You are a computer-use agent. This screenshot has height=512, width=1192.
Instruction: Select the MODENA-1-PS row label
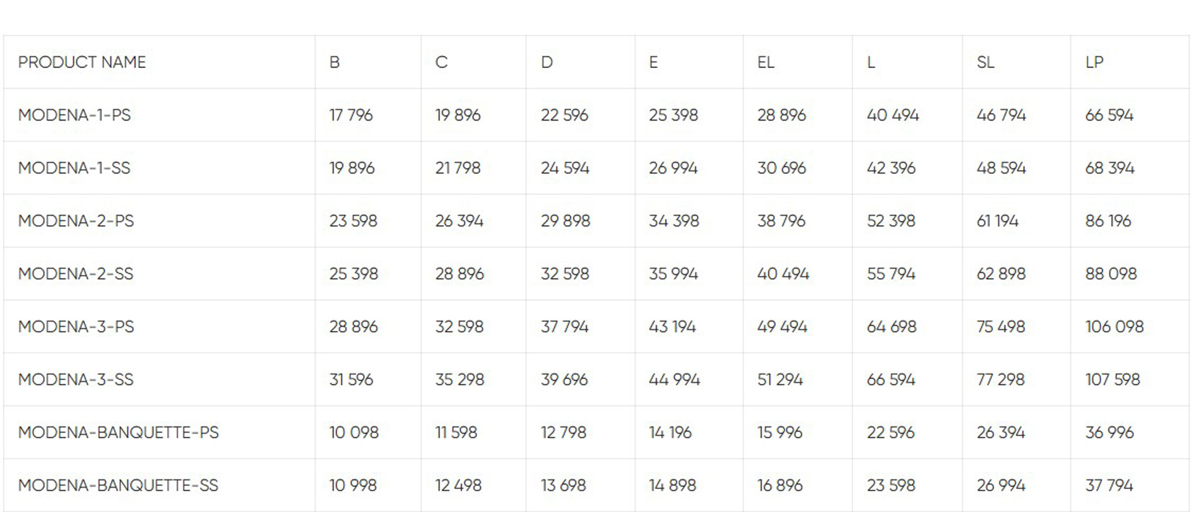point(74,115)
